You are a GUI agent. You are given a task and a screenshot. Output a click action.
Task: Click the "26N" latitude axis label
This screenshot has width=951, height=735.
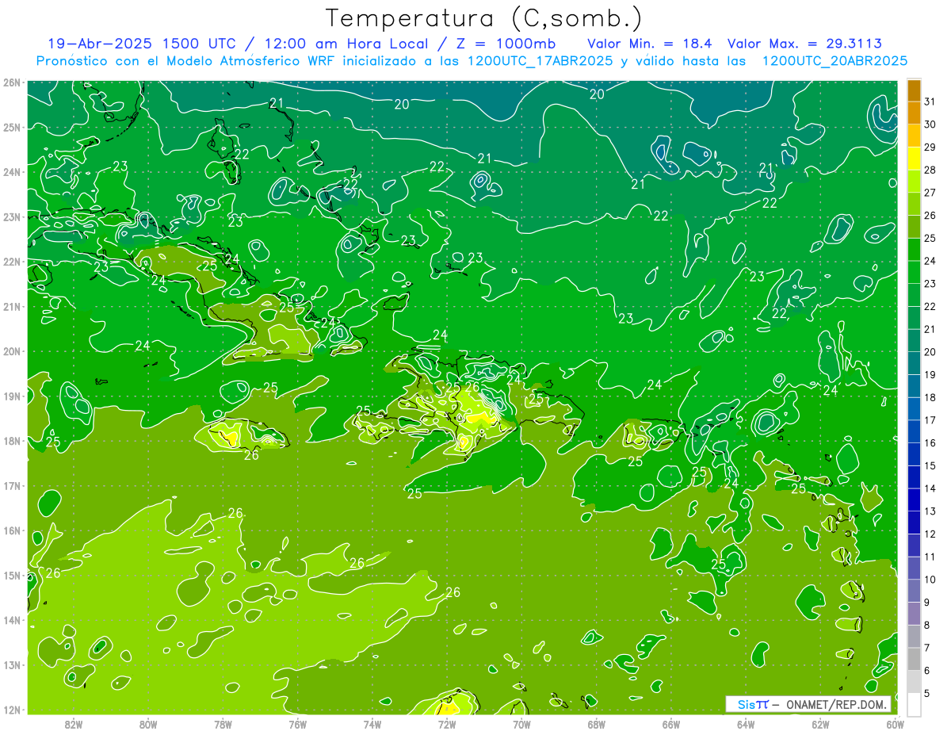11,82
